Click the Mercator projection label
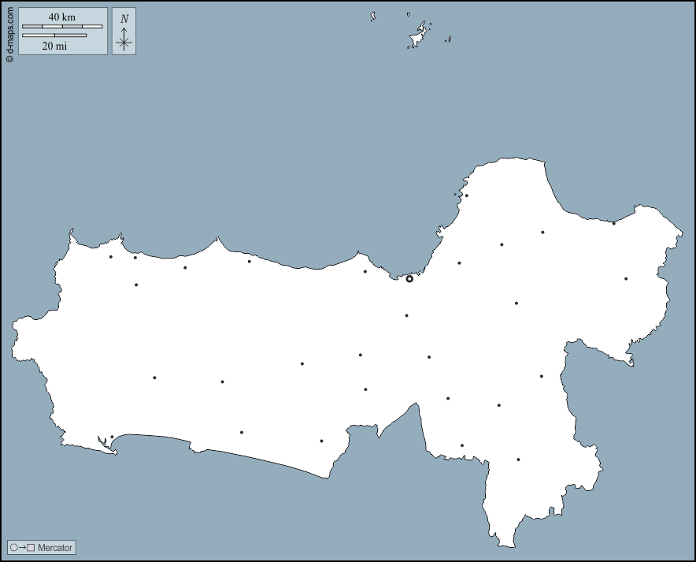Screen dimensions: 696x562 click(x=55, y=547)
